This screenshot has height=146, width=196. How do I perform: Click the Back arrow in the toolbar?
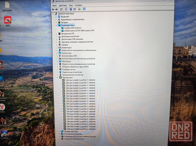coord(53,9)
